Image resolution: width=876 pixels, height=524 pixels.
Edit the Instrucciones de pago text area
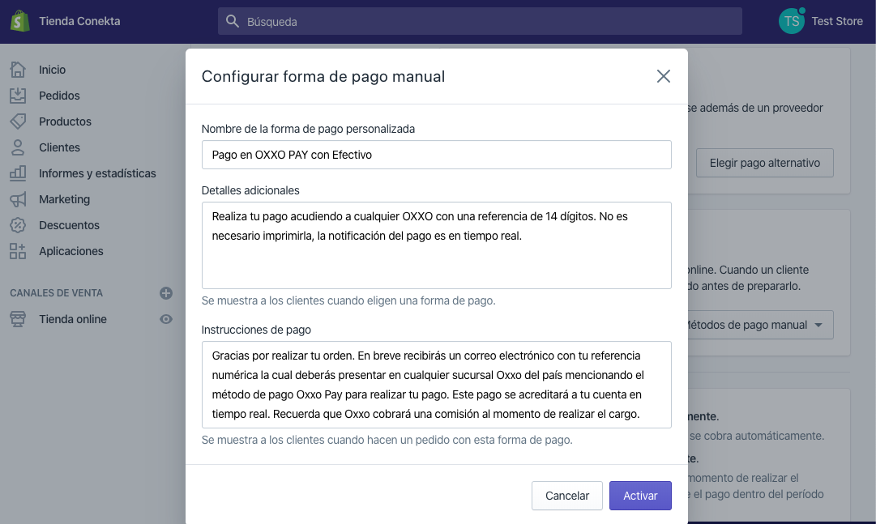(436, 385)
